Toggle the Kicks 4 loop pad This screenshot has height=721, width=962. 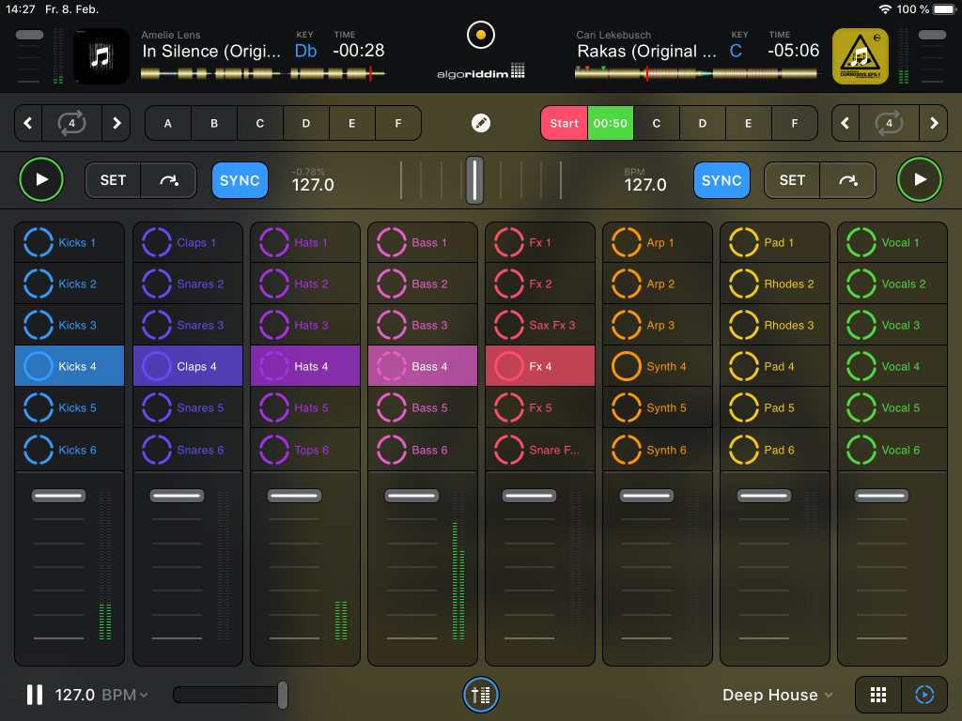[x=70, y=366]
